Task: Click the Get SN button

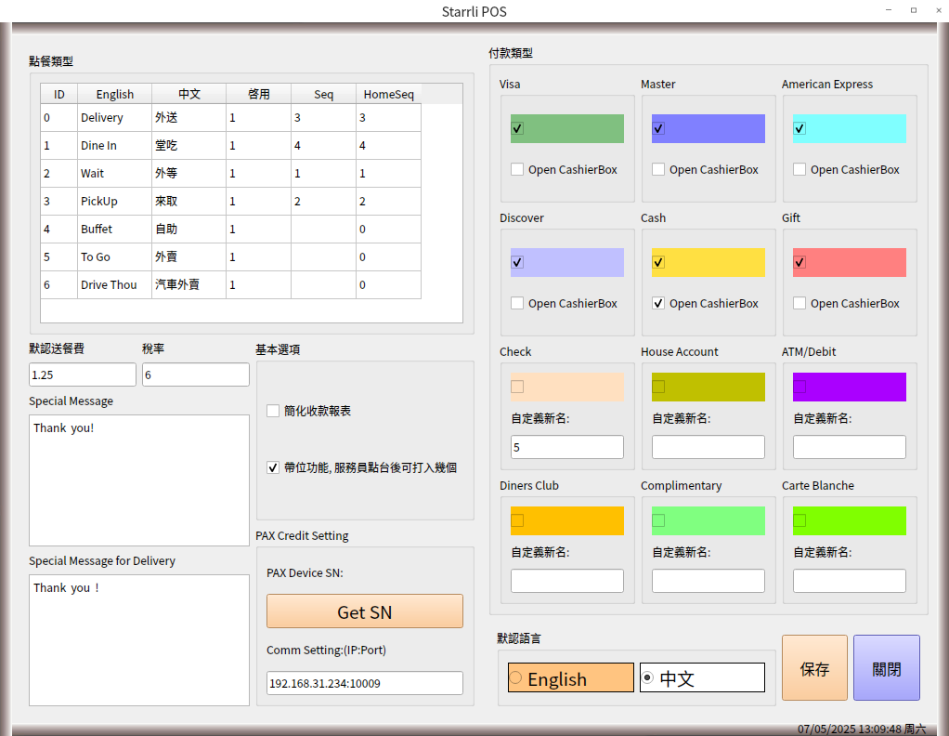Action: [x=364, y=611]
